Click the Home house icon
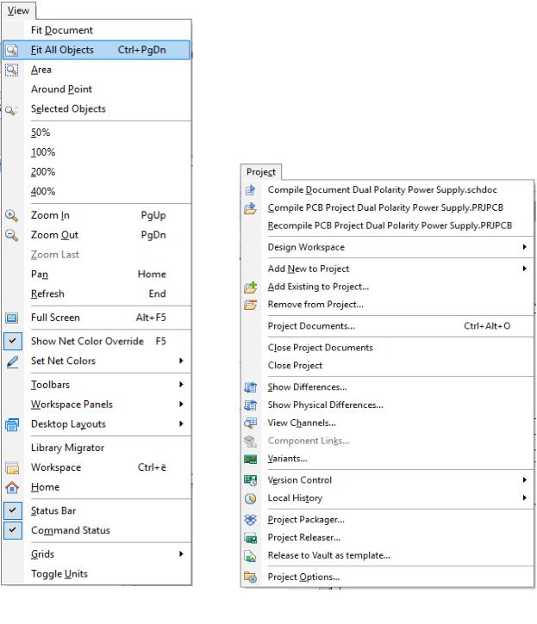Screen dimensions: 537x624 tap(12, 487)
